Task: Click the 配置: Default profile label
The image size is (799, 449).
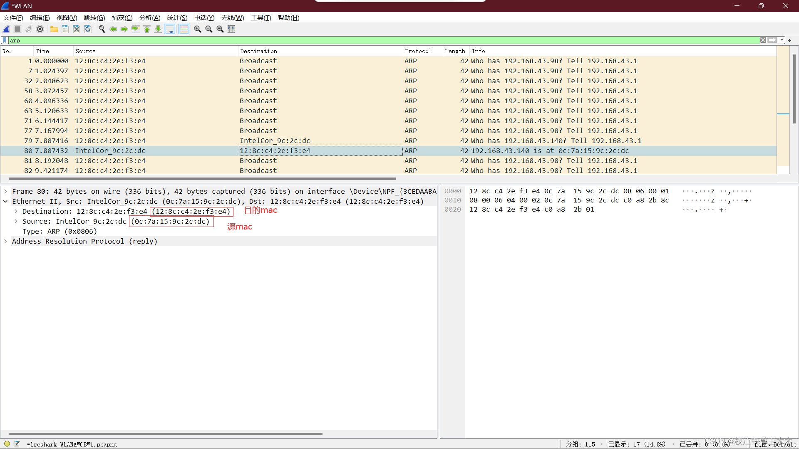Action: click(x=776, y=444)
